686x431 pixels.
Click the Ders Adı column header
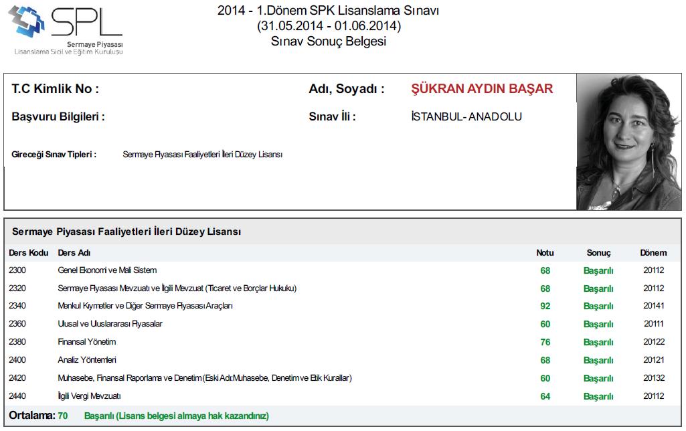[x=74, y=253]
